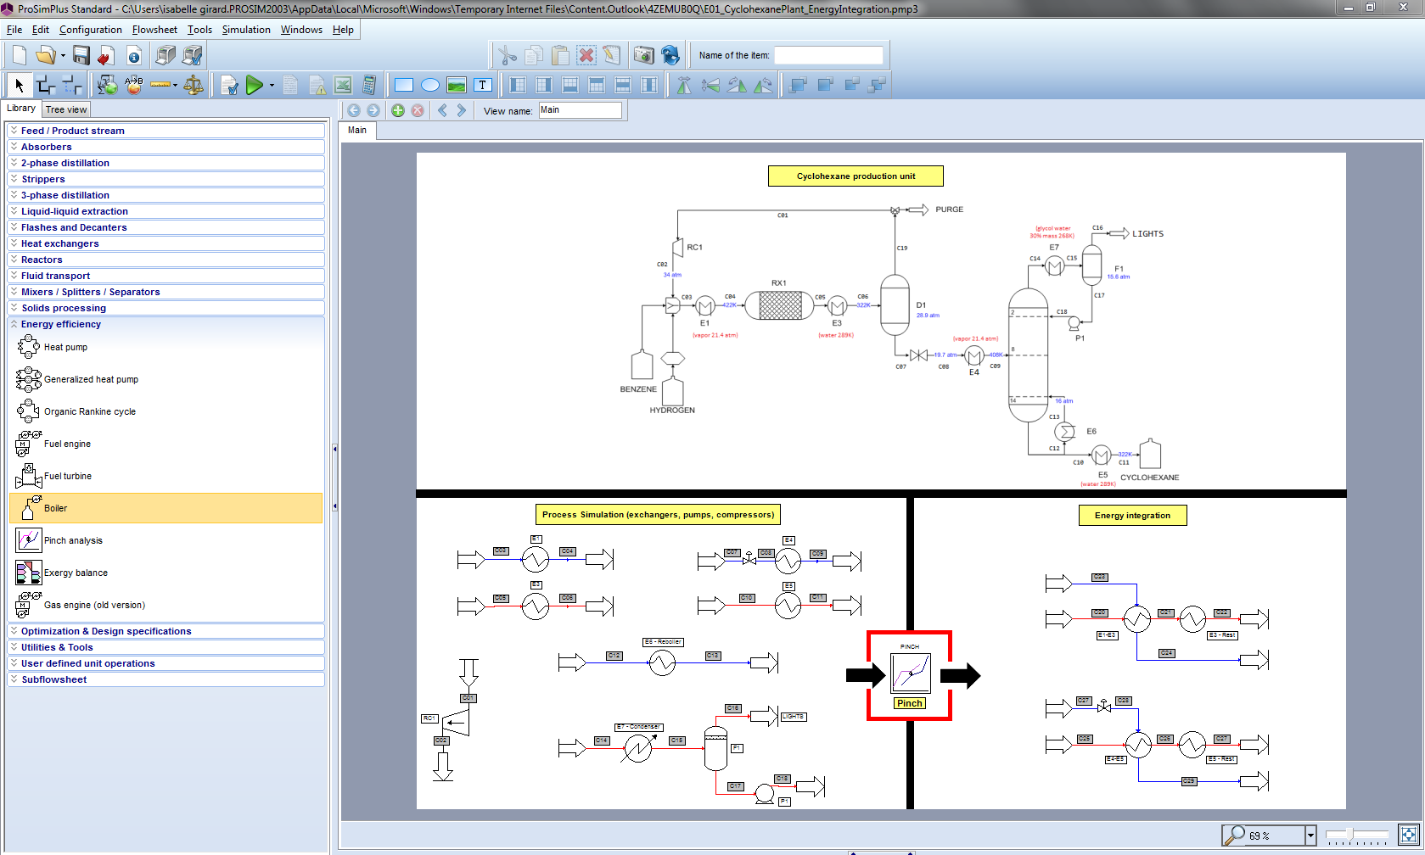1425x855 pixels.
Task: Select the Boiler unit operation icon
Action: coord(28,507)
